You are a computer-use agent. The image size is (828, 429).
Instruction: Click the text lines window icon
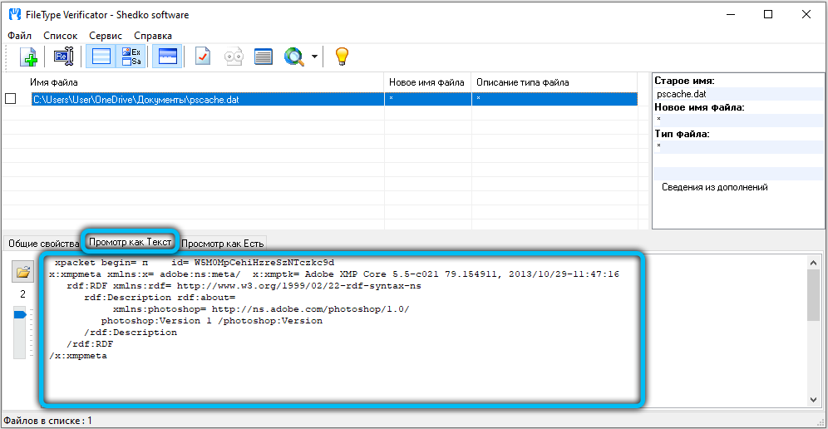pyautogui.click(x=264, y=57)
